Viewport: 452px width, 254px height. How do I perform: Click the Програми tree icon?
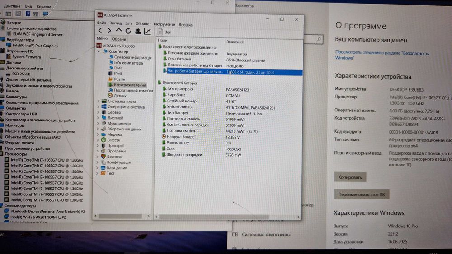coord(104,151)
